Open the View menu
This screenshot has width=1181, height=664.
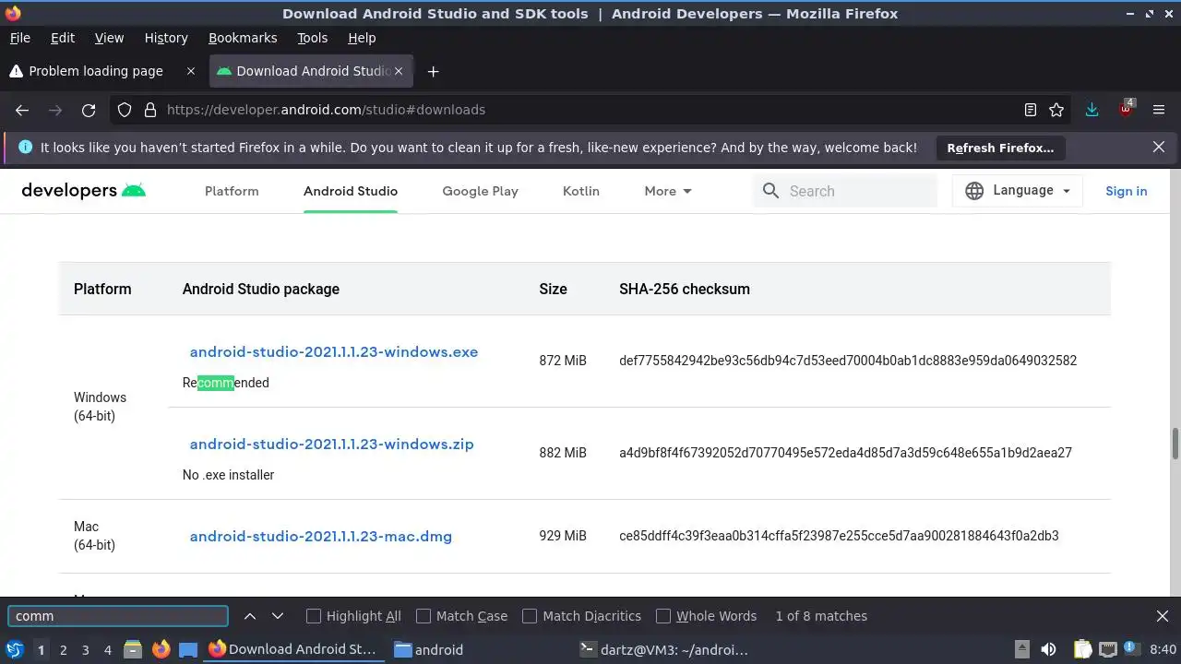coord(109,38)
